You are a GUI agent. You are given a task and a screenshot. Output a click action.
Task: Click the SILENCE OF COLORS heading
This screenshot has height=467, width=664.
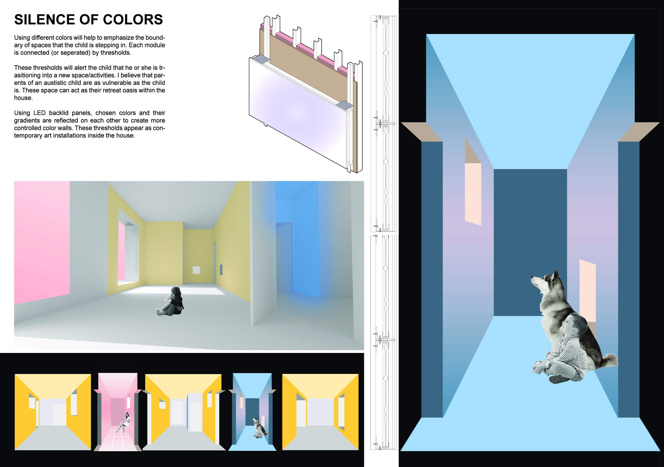pyautogui.click(x=88, y=20)
